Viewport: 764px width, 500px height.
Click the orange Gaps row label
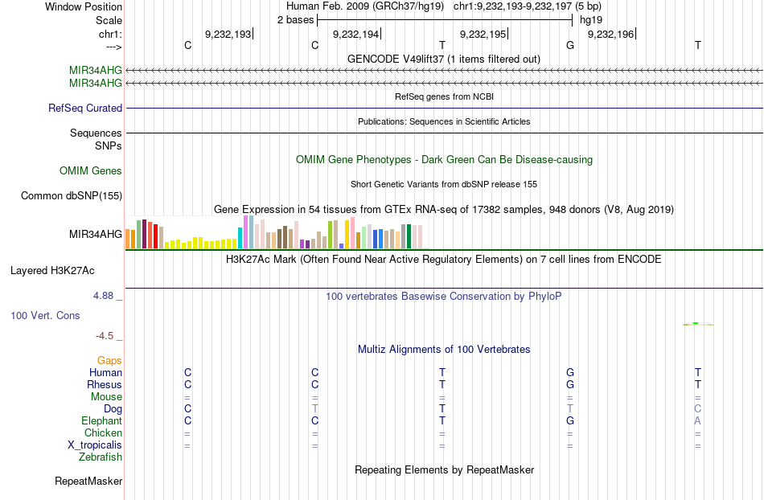(x=109, y=361)
